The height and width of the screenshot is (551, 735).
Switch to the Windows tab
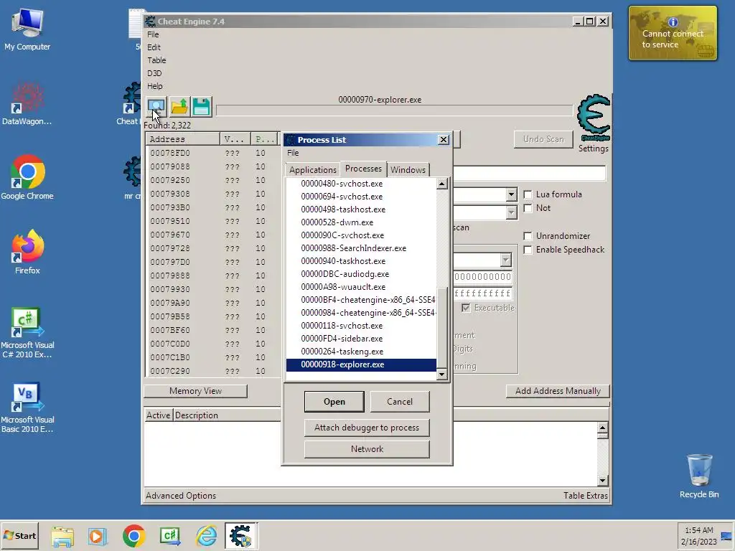tap(408, 169)
